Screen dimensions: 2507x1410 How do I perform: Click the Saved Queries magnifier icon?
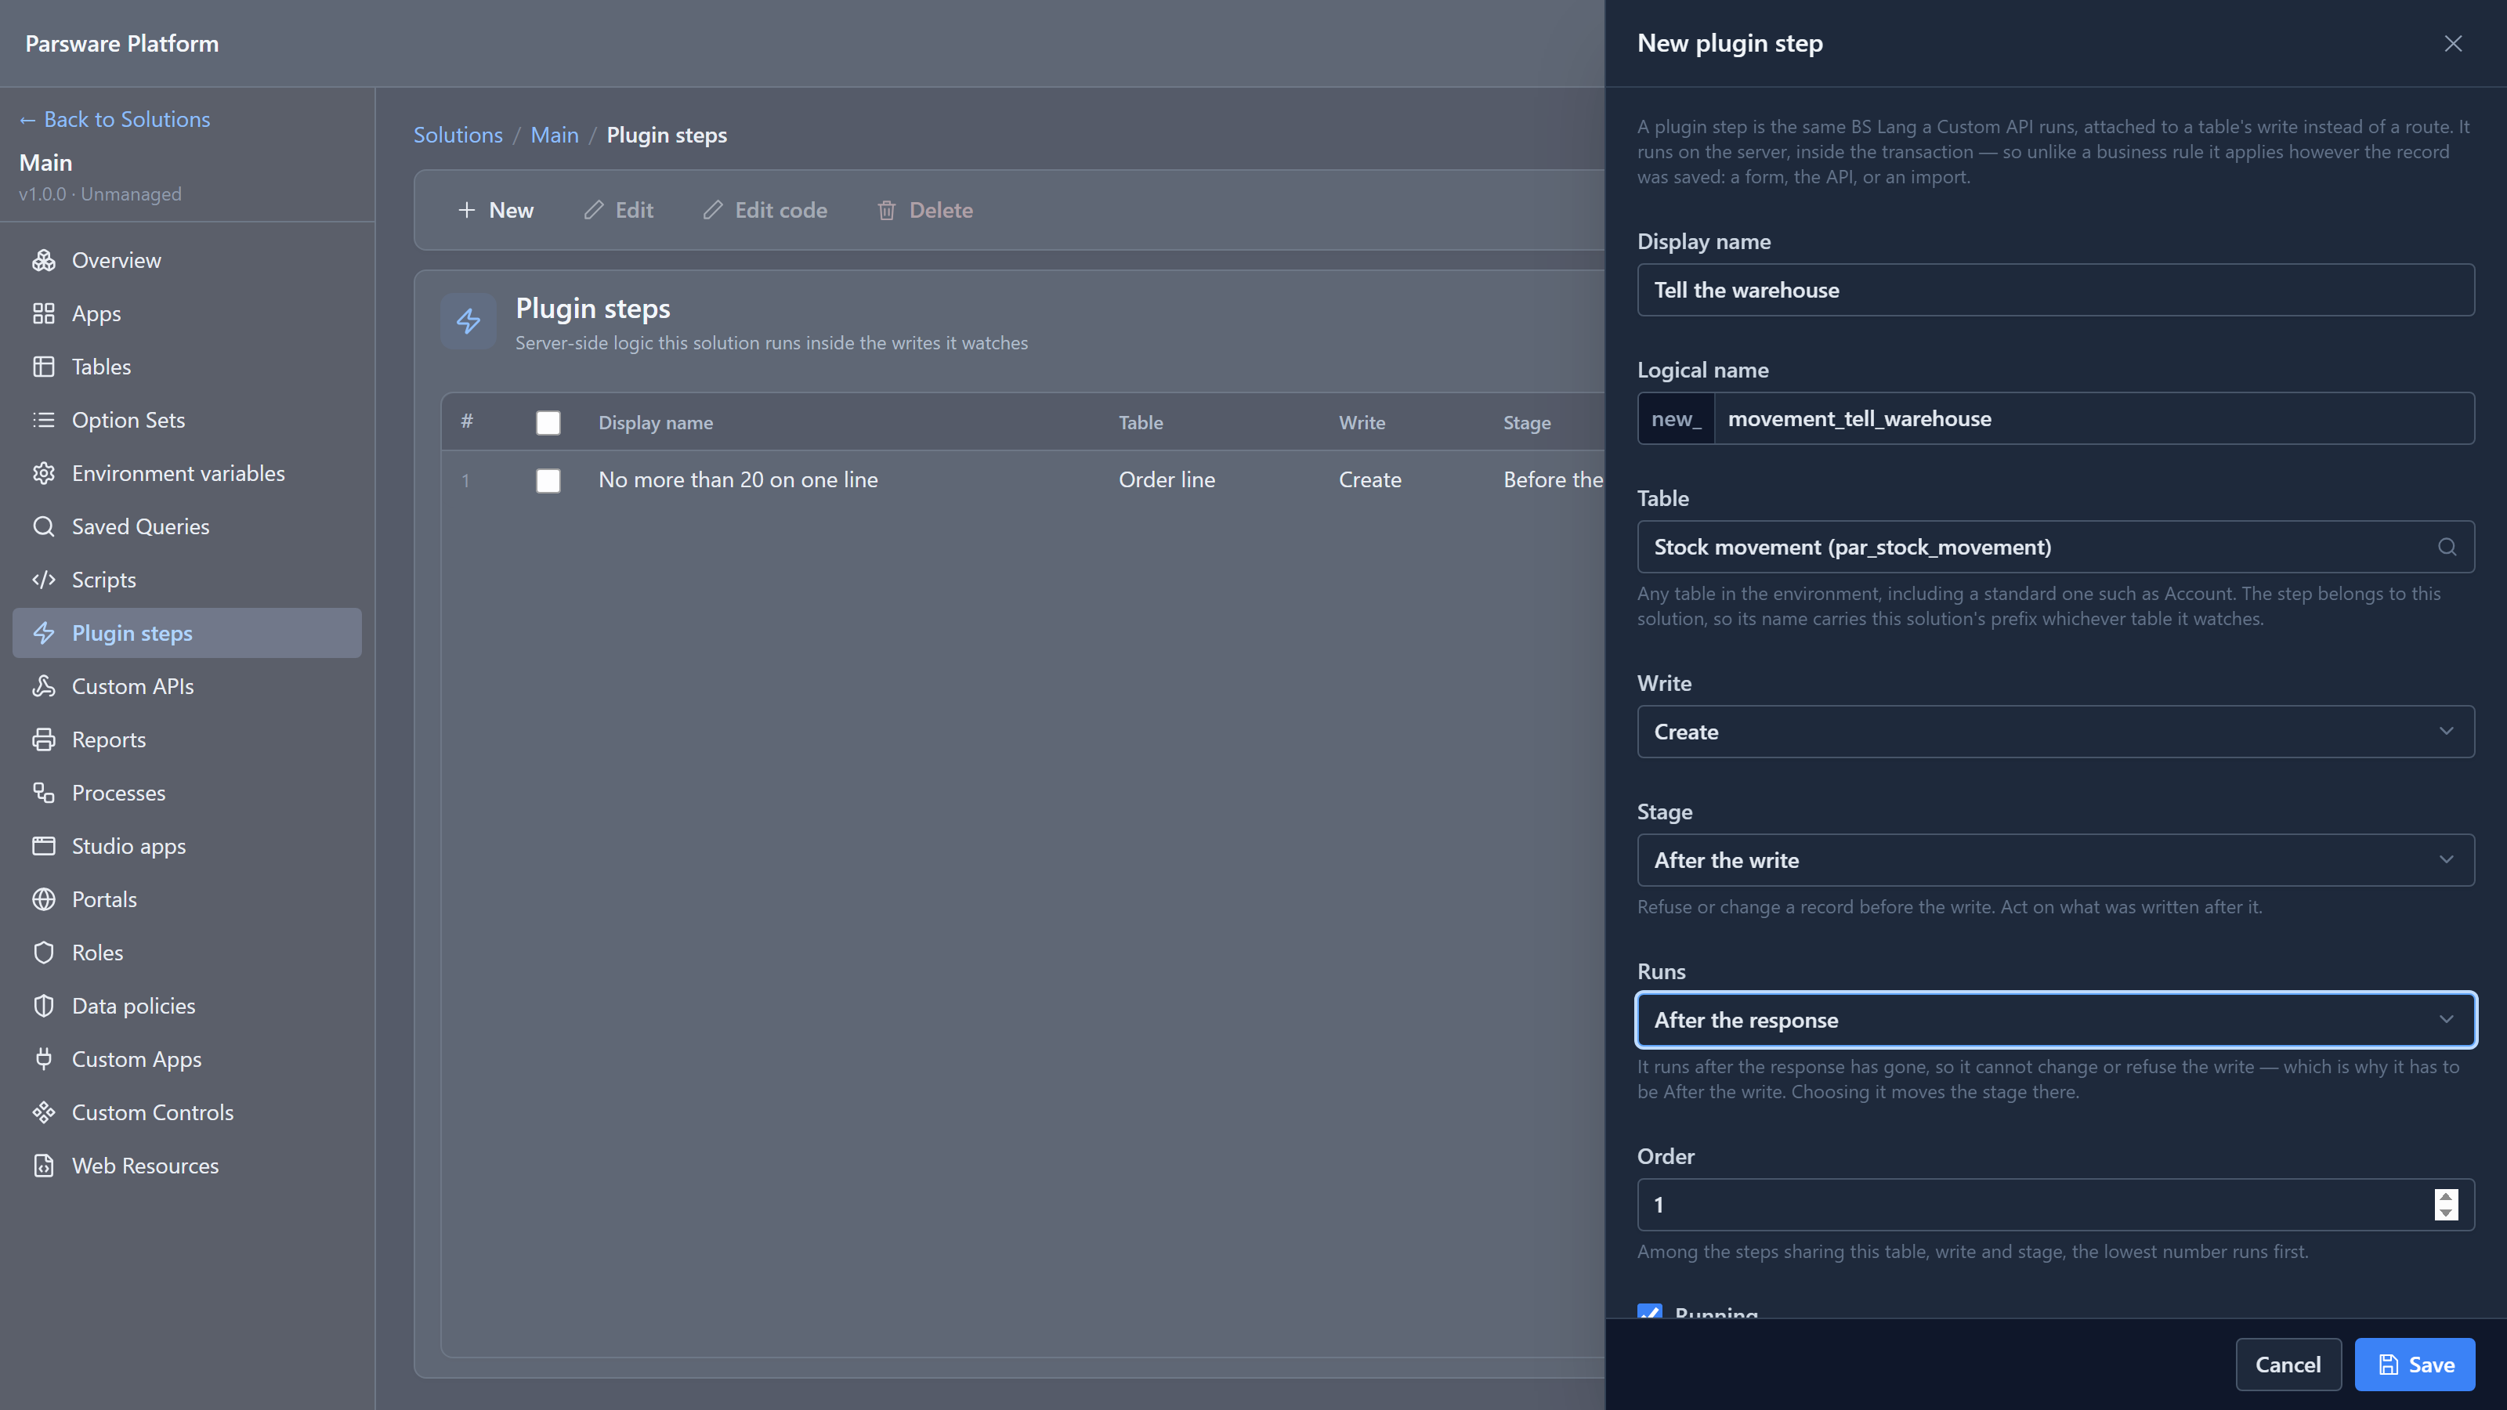(44, 526)
